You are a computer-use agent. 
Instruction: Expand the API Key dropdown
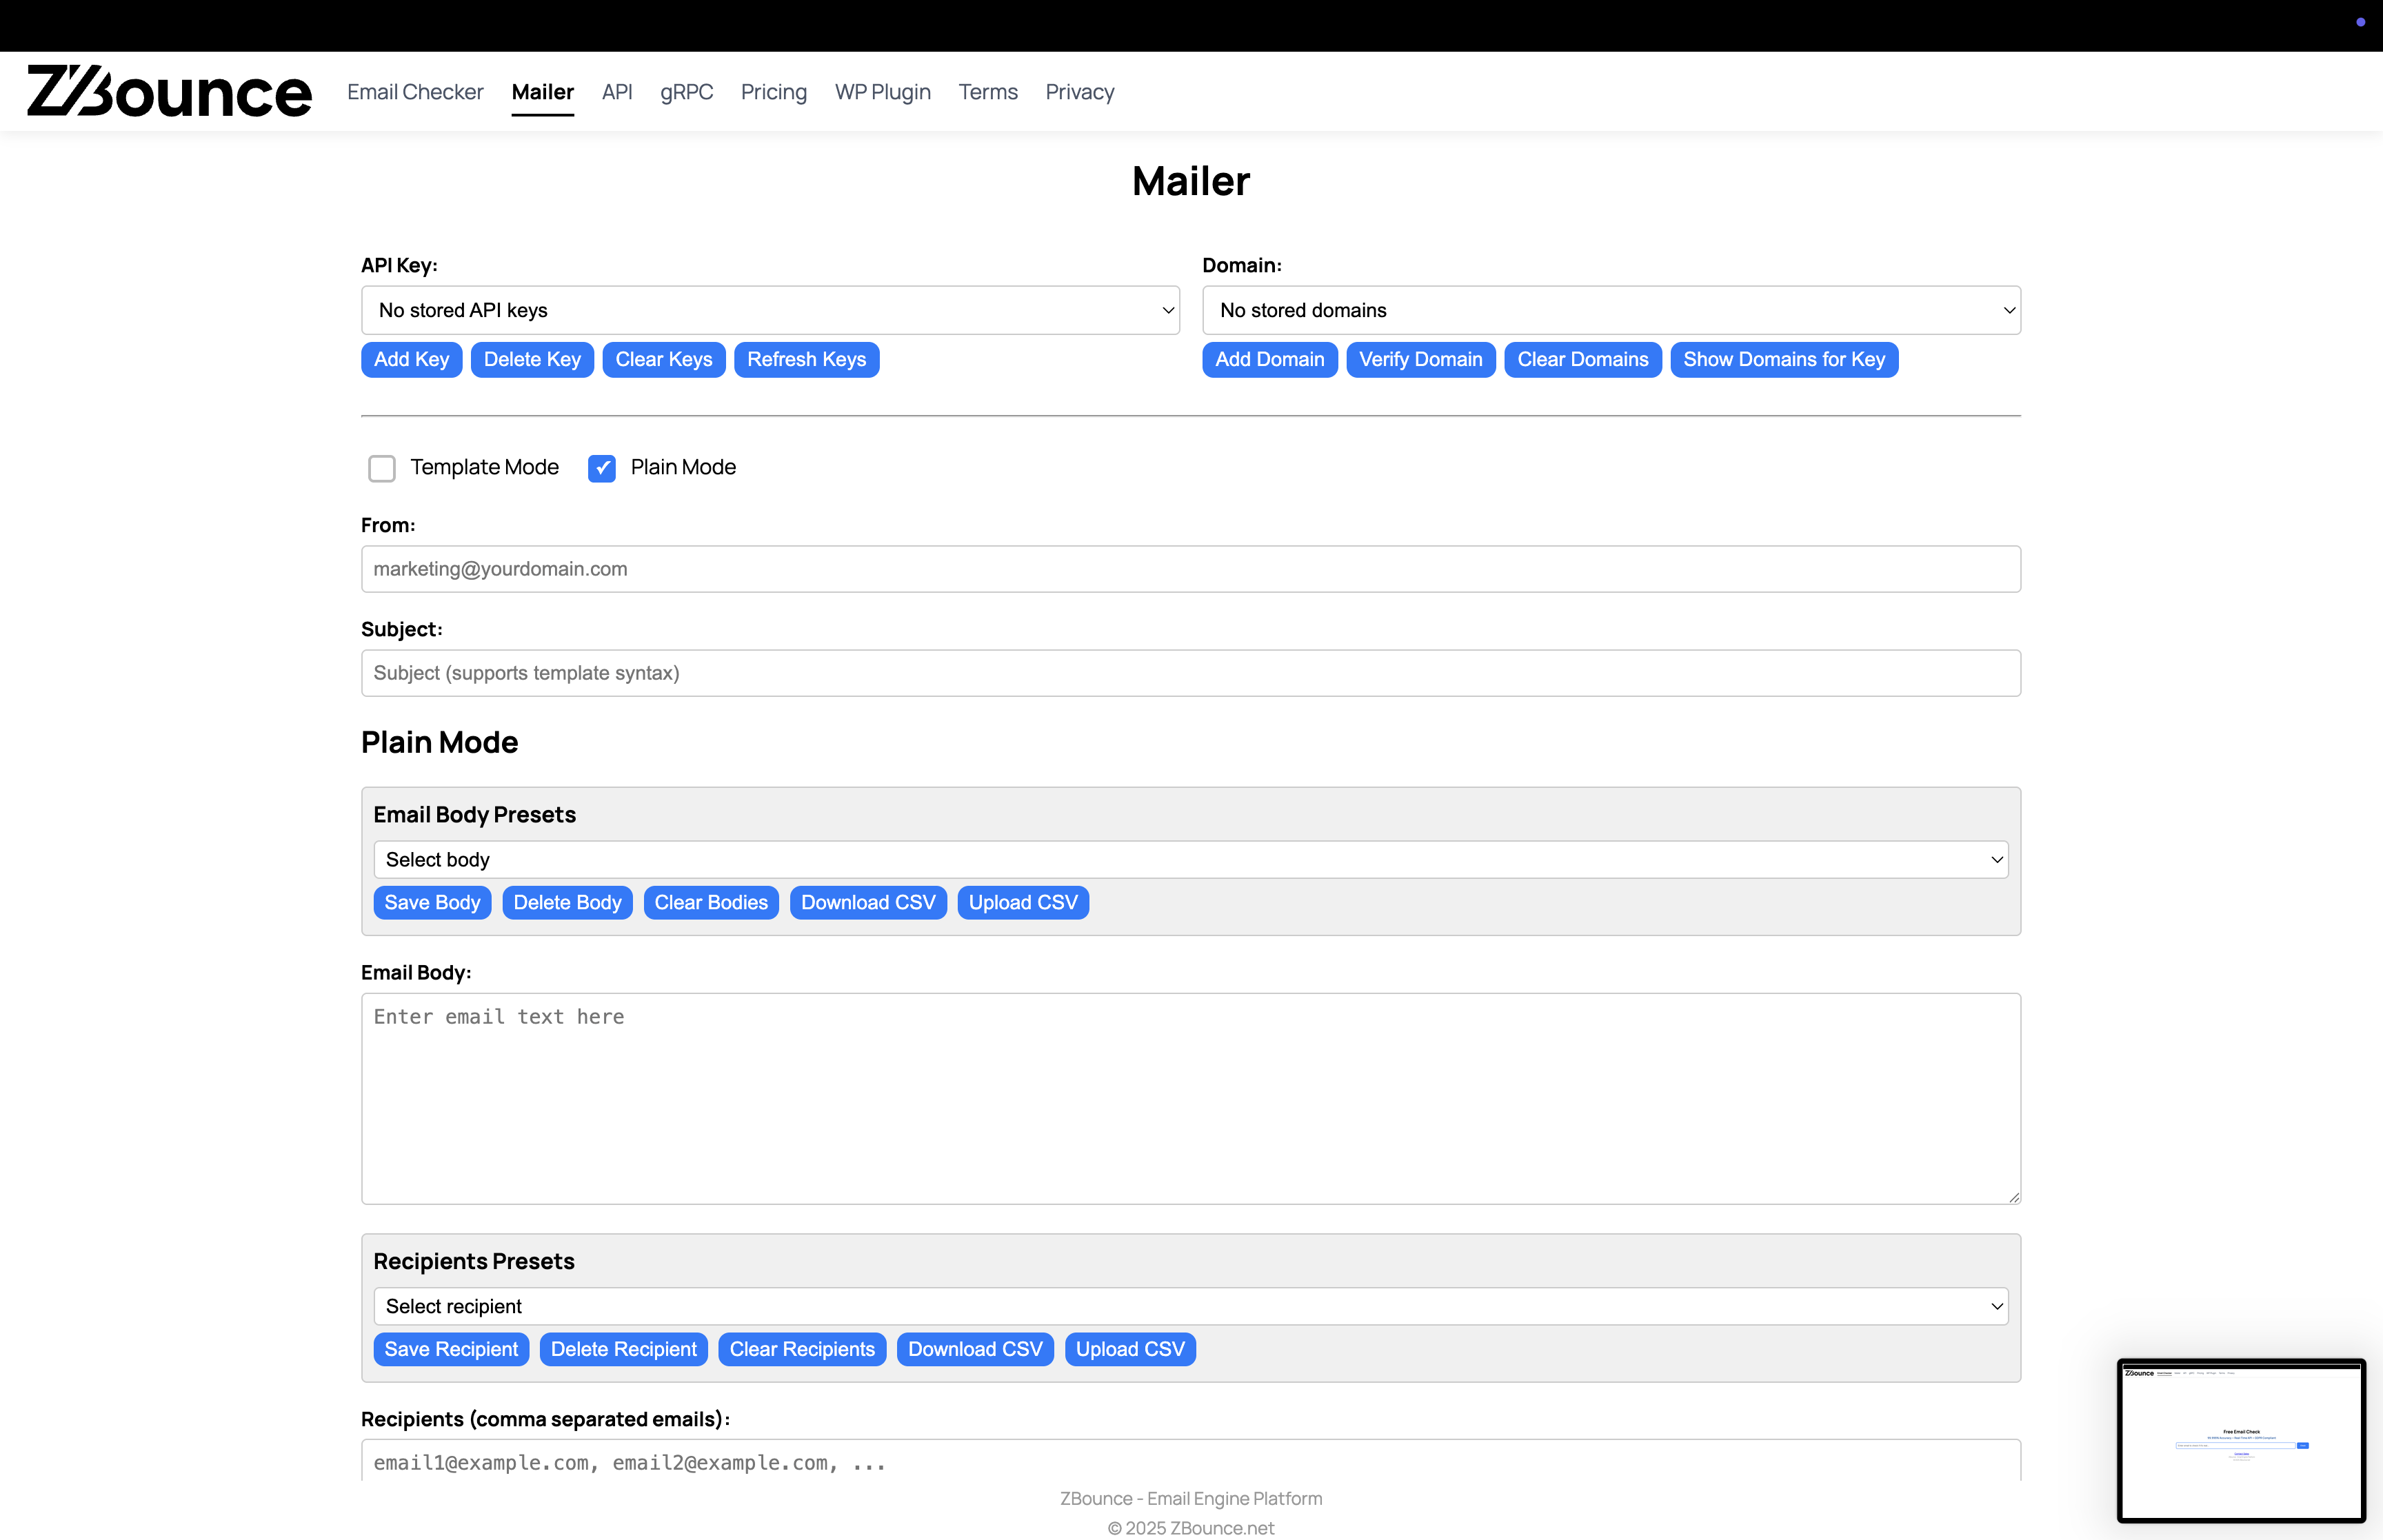[770, 310]
